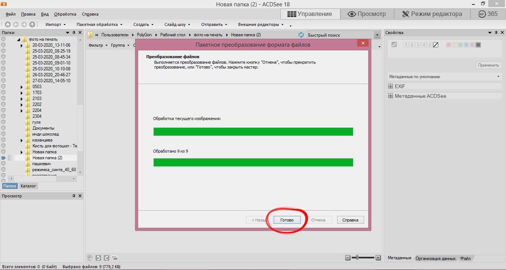Expand the казанцева folder tree node

click(22, 140)
